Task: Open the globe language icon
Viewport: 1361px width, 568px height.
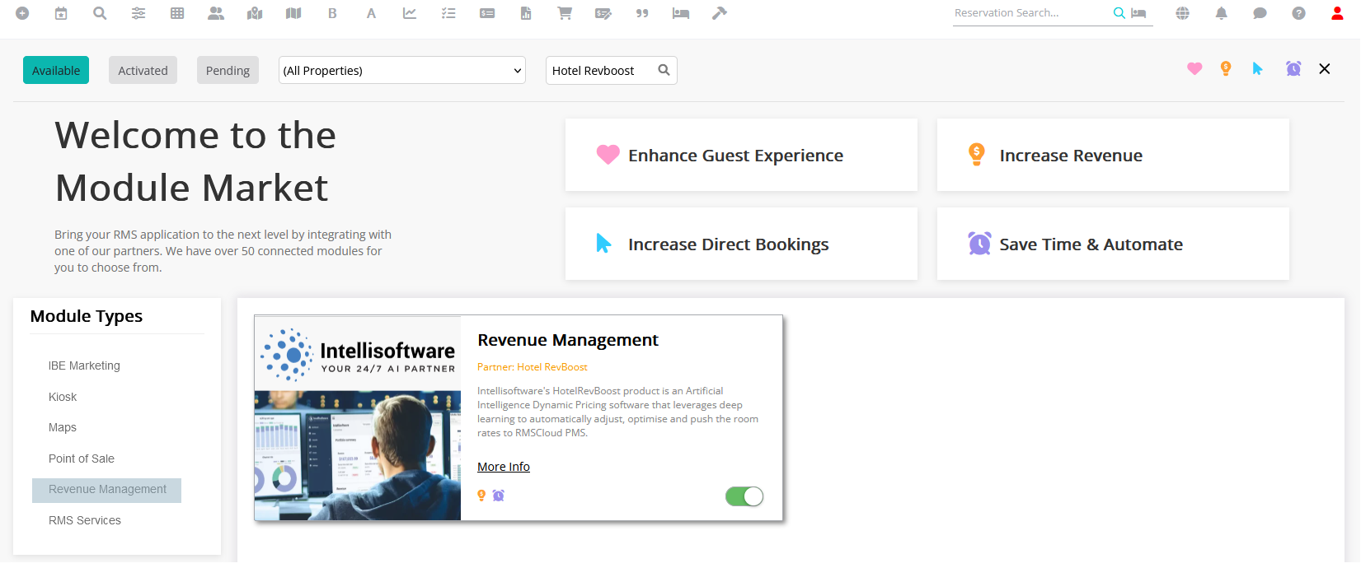Action: 1183,13
